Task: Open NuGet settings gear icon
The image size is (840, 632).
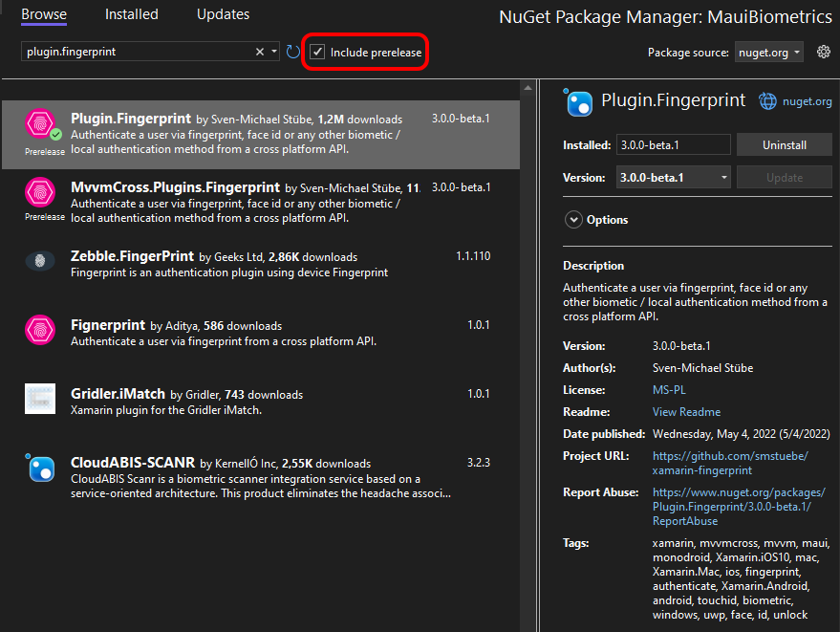Action: click(824, 52)
